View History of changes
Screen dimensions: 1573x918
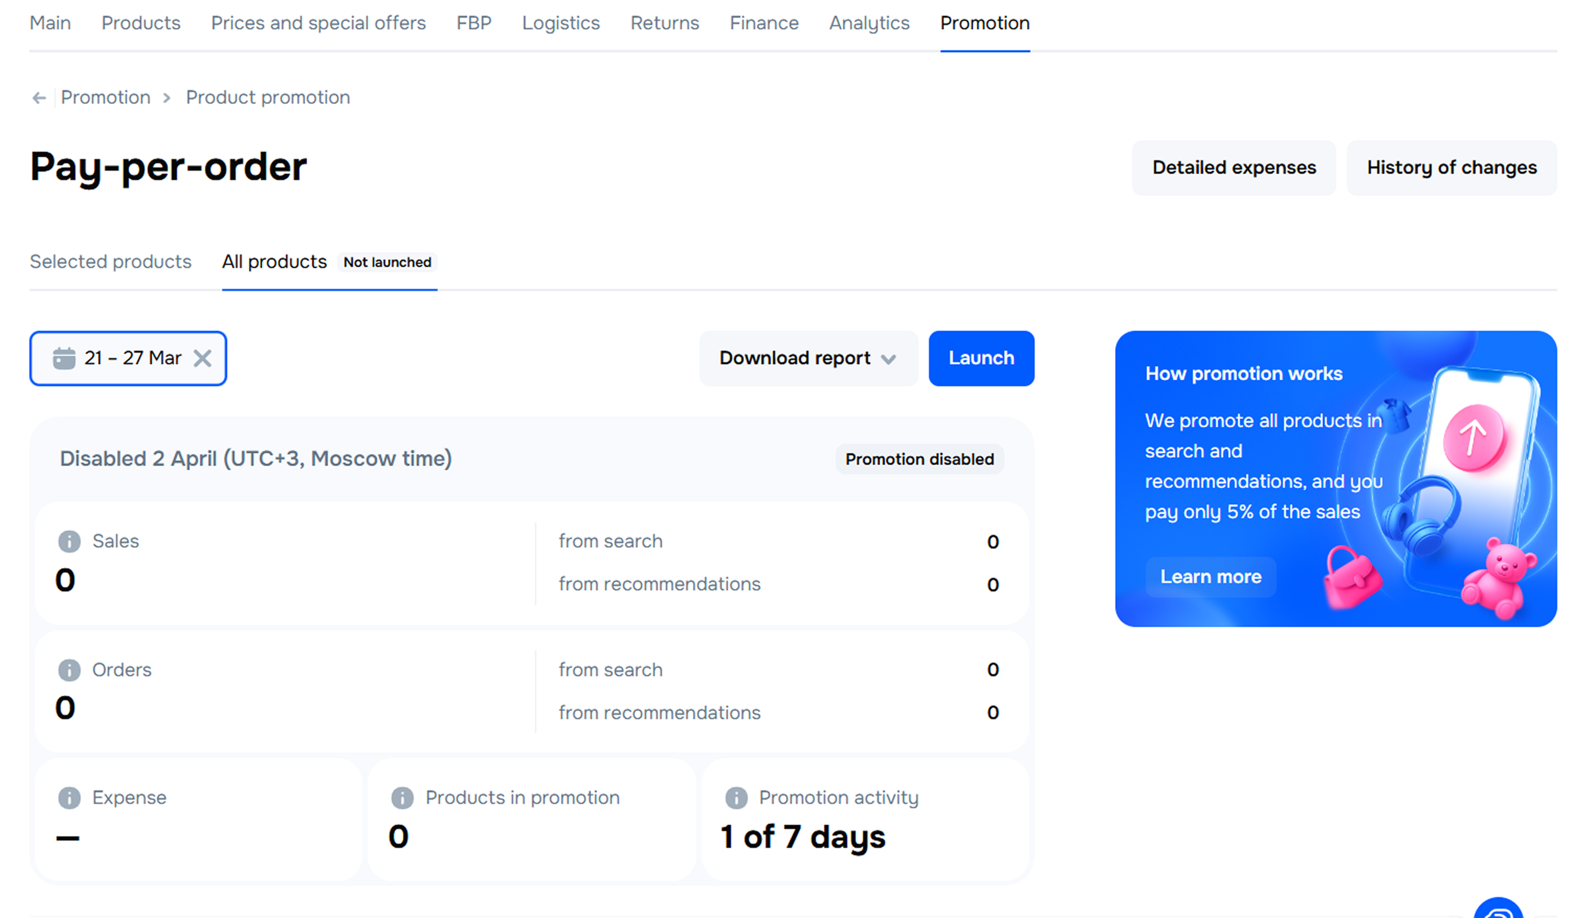1452,167
